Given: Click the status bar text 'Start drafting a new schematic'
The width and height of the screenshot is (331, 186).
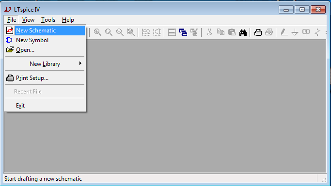Looking at the screenshot, I should click(x=43, y=179).
